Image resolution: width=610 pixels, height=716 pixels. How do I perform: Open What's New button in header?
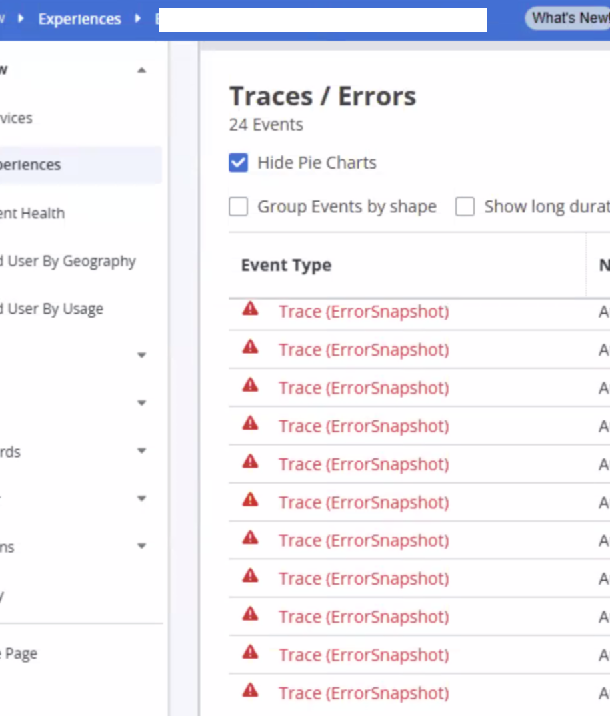point(569,19)
